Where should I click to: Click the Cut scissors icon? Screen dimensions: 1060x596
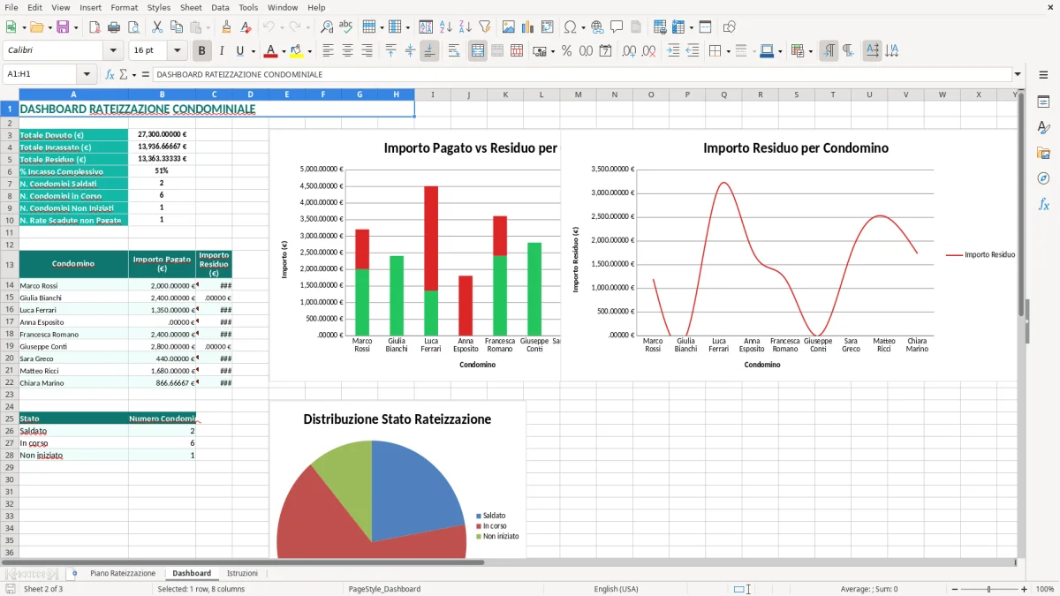(156, 27)
